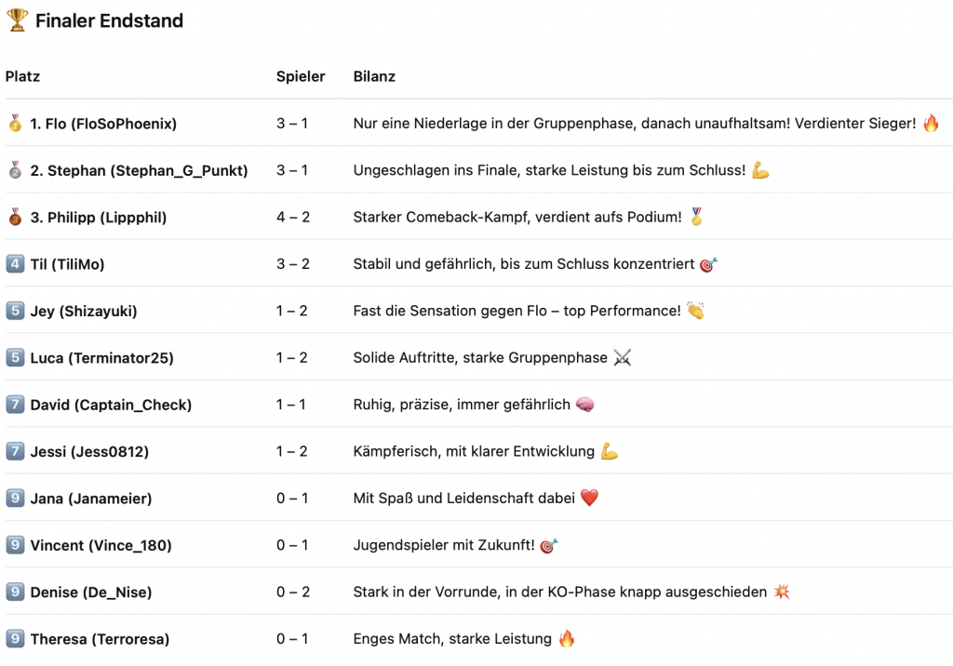Click the Bilanz column header

(374, 76)
